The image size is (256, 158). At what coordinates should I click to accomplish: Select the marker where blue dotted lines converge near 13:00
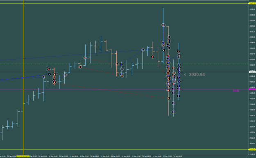click(143, 50)
